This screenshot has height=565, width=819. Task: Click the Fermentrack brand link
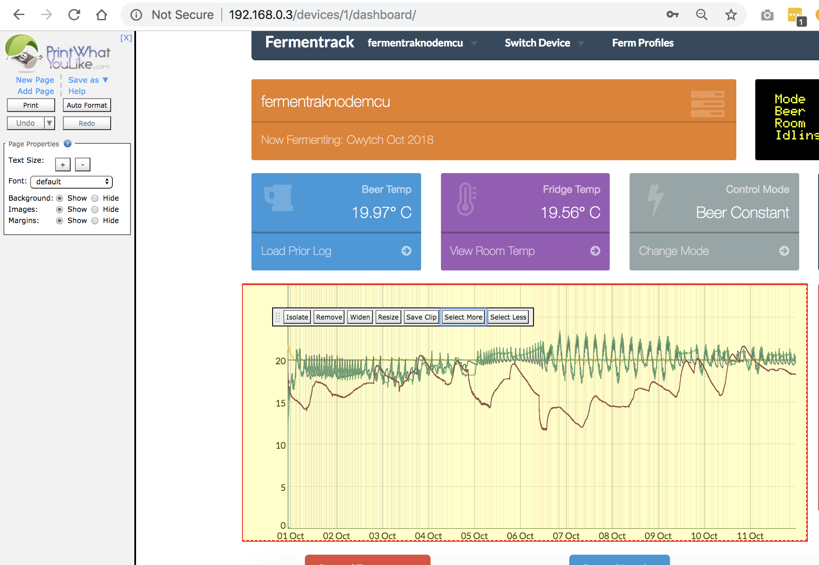[x=309, y=42]
